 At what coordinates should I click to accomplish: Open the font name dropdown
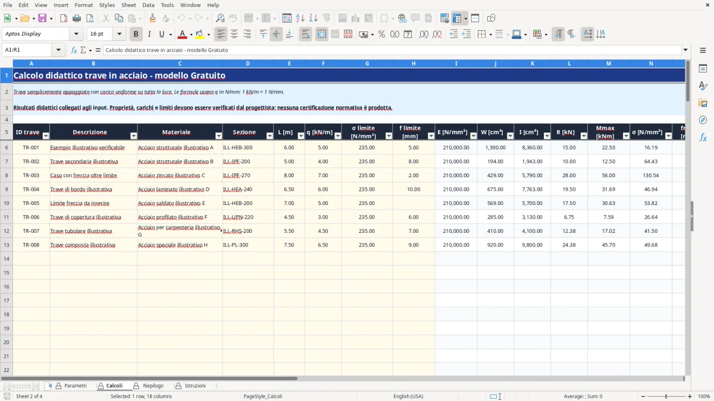coord(76,34)
